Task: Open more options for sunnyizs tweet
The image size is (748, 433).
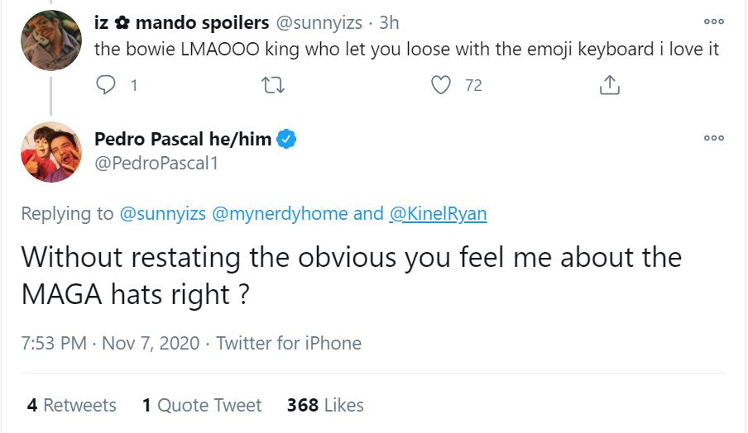Action: click(x=713, y=21)
